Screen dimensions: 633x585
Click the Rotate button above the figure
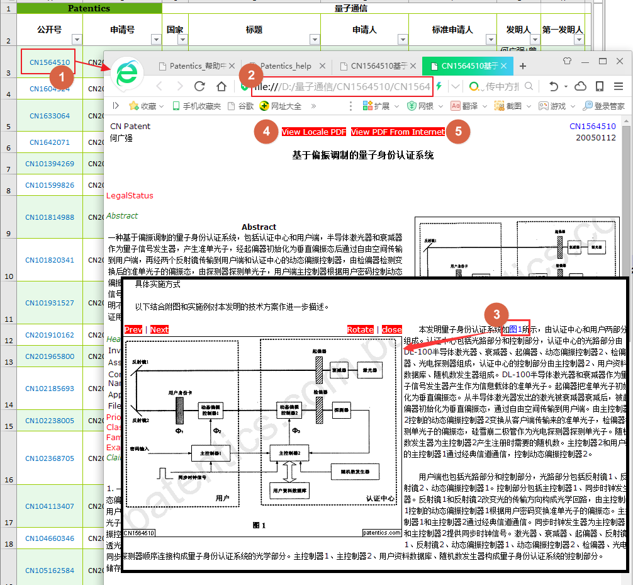tap(360, 329)
